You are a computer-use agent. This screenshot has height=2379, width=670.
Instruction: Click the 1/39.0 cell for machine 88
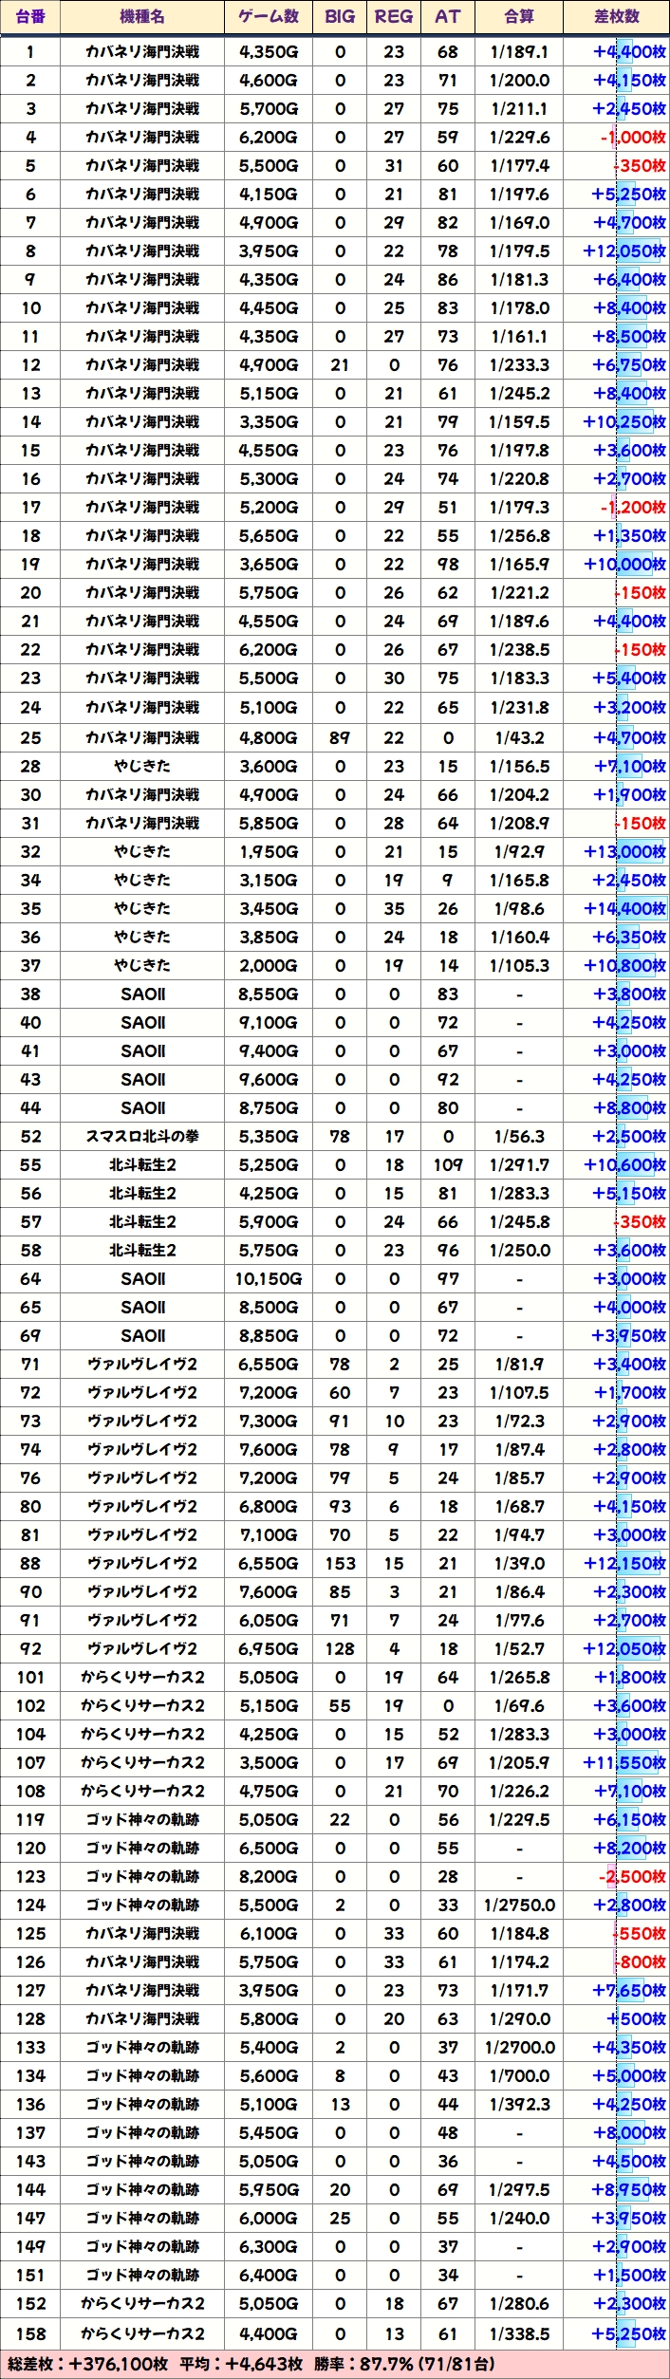519,1563
